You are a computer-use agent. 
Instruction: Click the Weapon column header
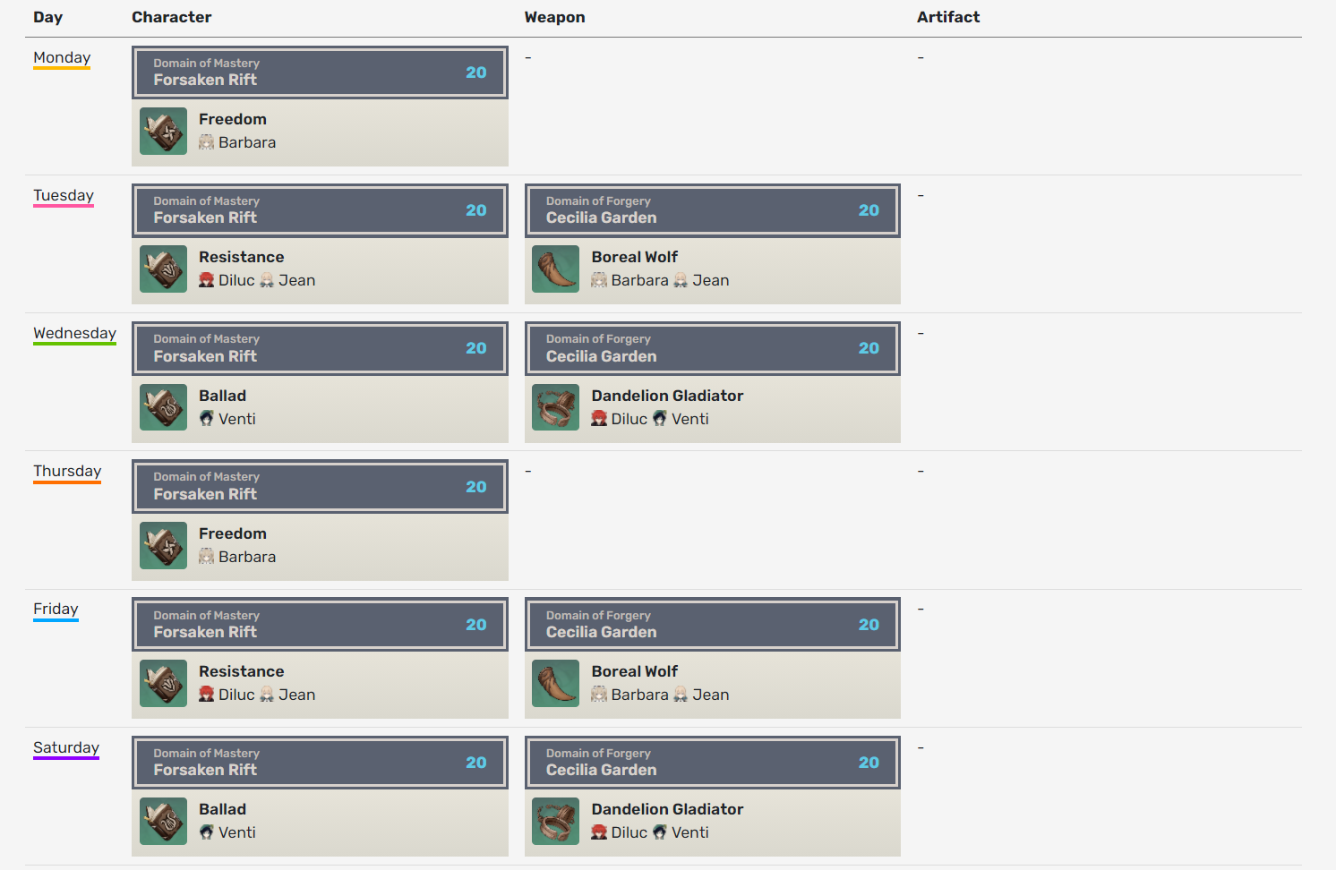point(554,17)
